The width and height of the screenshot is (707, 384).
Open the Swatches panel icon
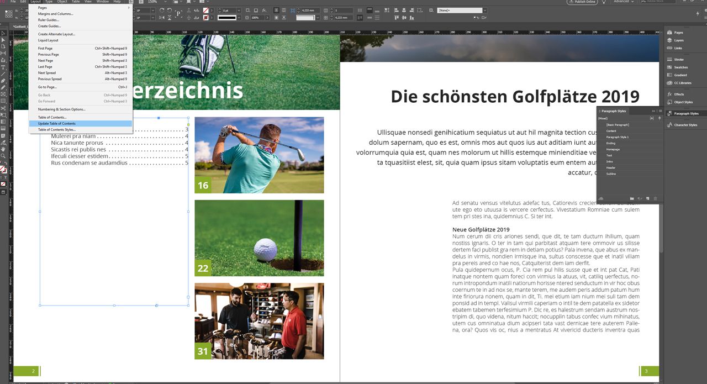(x=678, y=67)
